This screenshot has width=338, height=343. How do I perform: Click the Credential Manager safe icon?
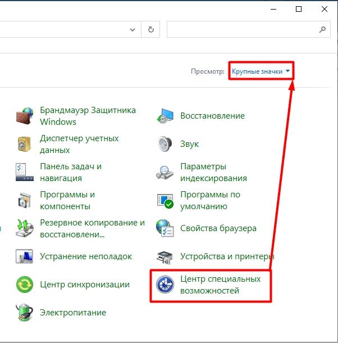[x=24, y=144]
